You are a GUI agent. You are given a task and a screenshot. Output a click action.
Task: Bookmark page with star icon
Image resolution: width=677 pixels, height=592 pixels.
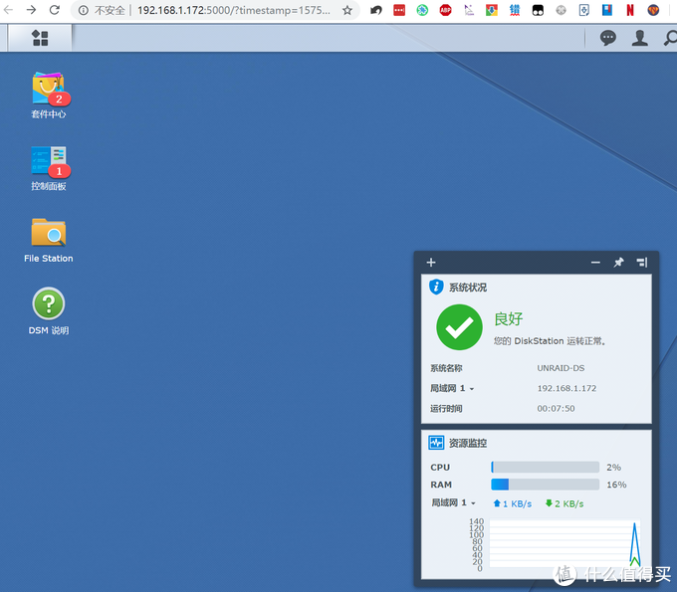347,10
